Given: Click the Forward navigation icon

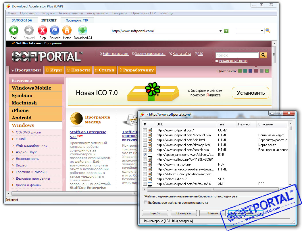Looking at the screenshot, I should 29,30.
